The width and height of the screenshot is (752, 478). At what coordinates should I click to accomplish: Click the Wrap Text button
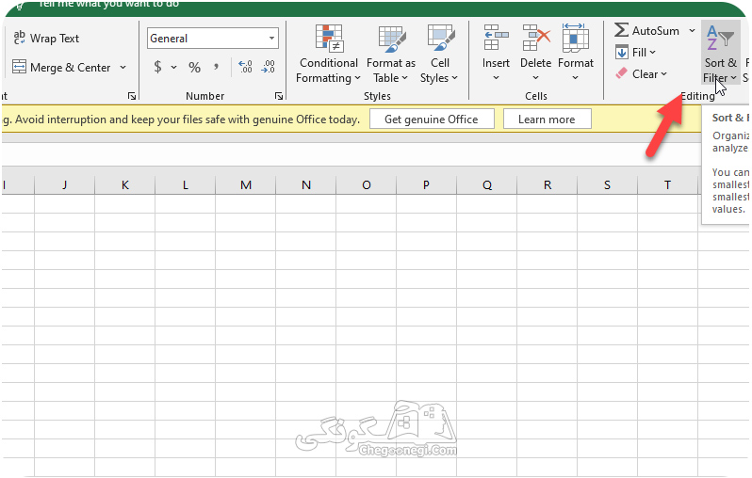point(46,39)
